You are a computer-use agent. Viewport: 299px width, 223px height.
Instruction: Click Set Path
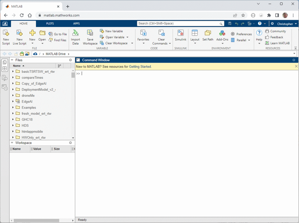tap(208, 35)
